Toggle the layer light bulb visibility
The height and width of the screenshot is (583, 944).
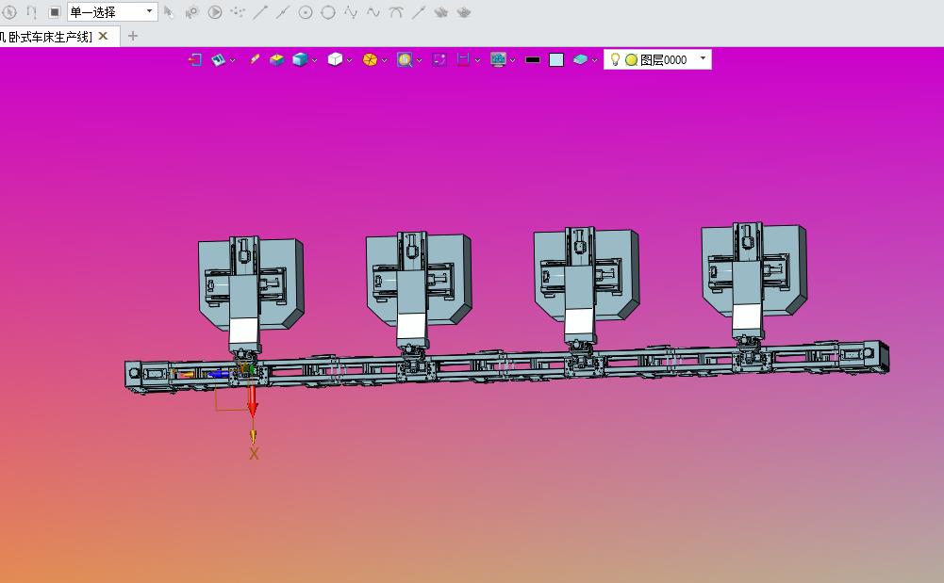pyautogui.click(x=615, y=59)
